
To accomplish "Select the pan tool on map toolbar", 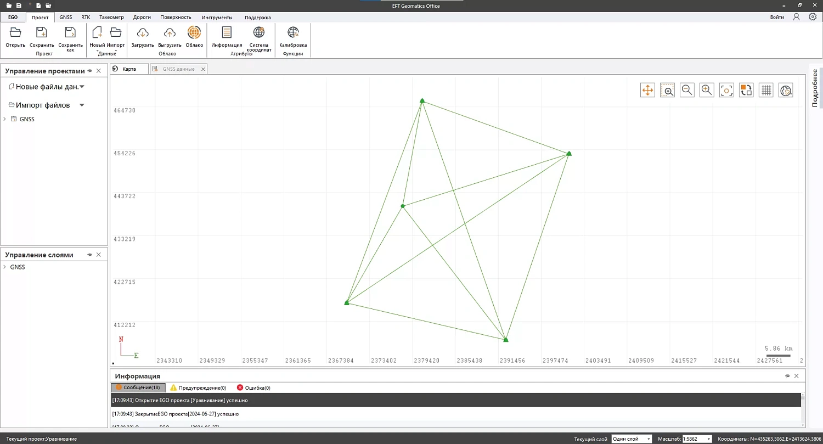I will [647, 91].
